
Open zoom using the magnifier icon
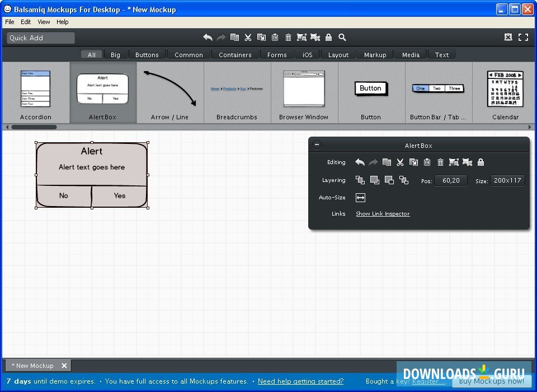pos(342,38)
